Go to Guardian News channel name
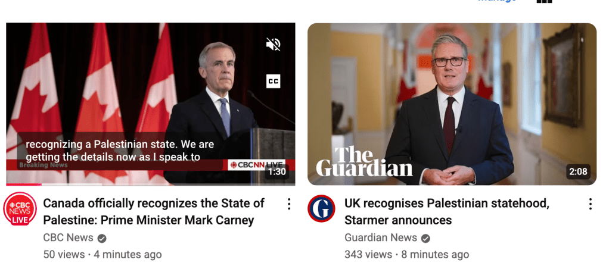609x275 pixels. click(381, 237)
